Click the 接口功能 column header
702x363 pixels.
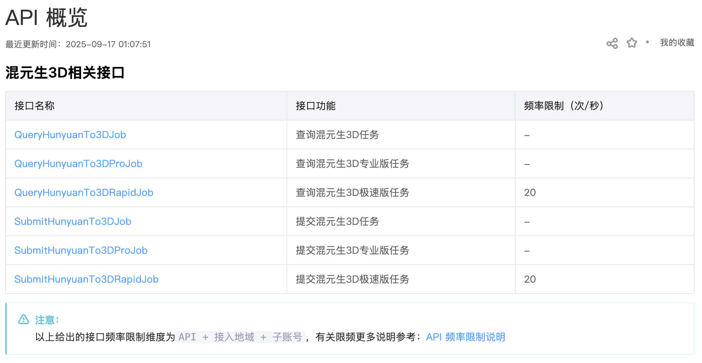[x=401, y=106]
